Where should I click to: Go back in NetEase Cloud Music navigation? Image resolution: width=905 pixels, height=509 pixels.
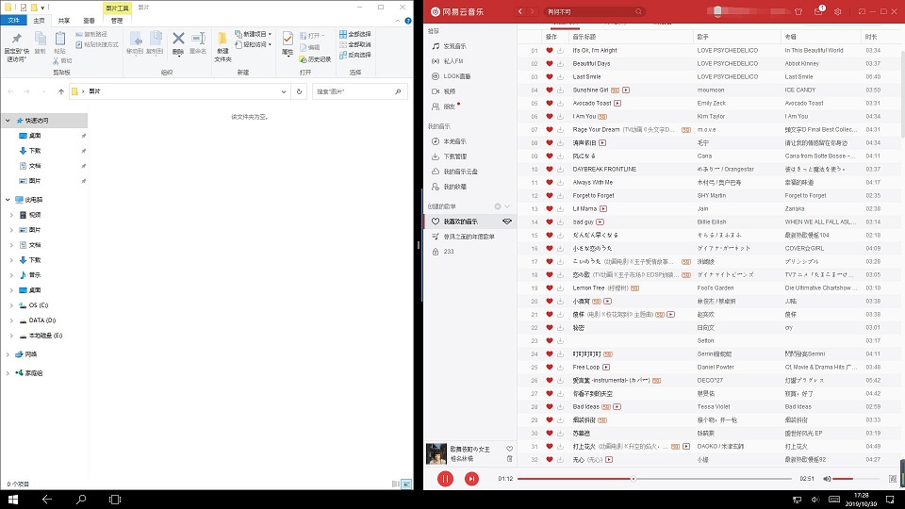click(x=520, y=11)
